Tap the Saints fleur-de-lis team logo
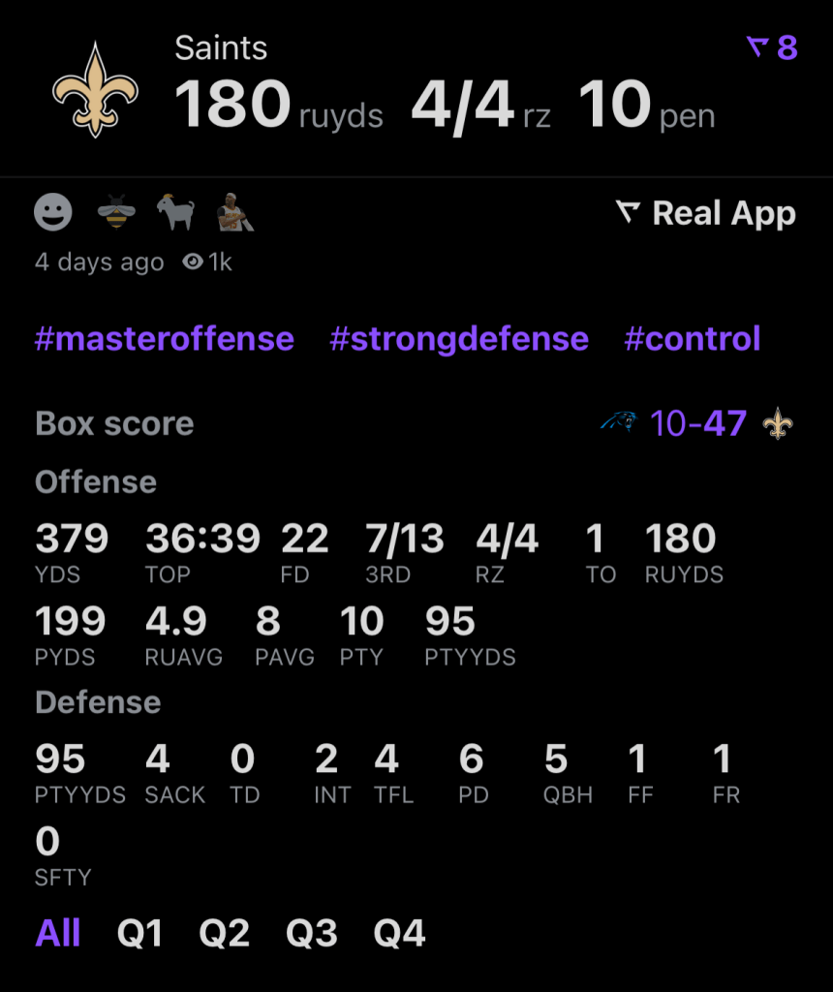The image size is (833, 992). point(95,89)
